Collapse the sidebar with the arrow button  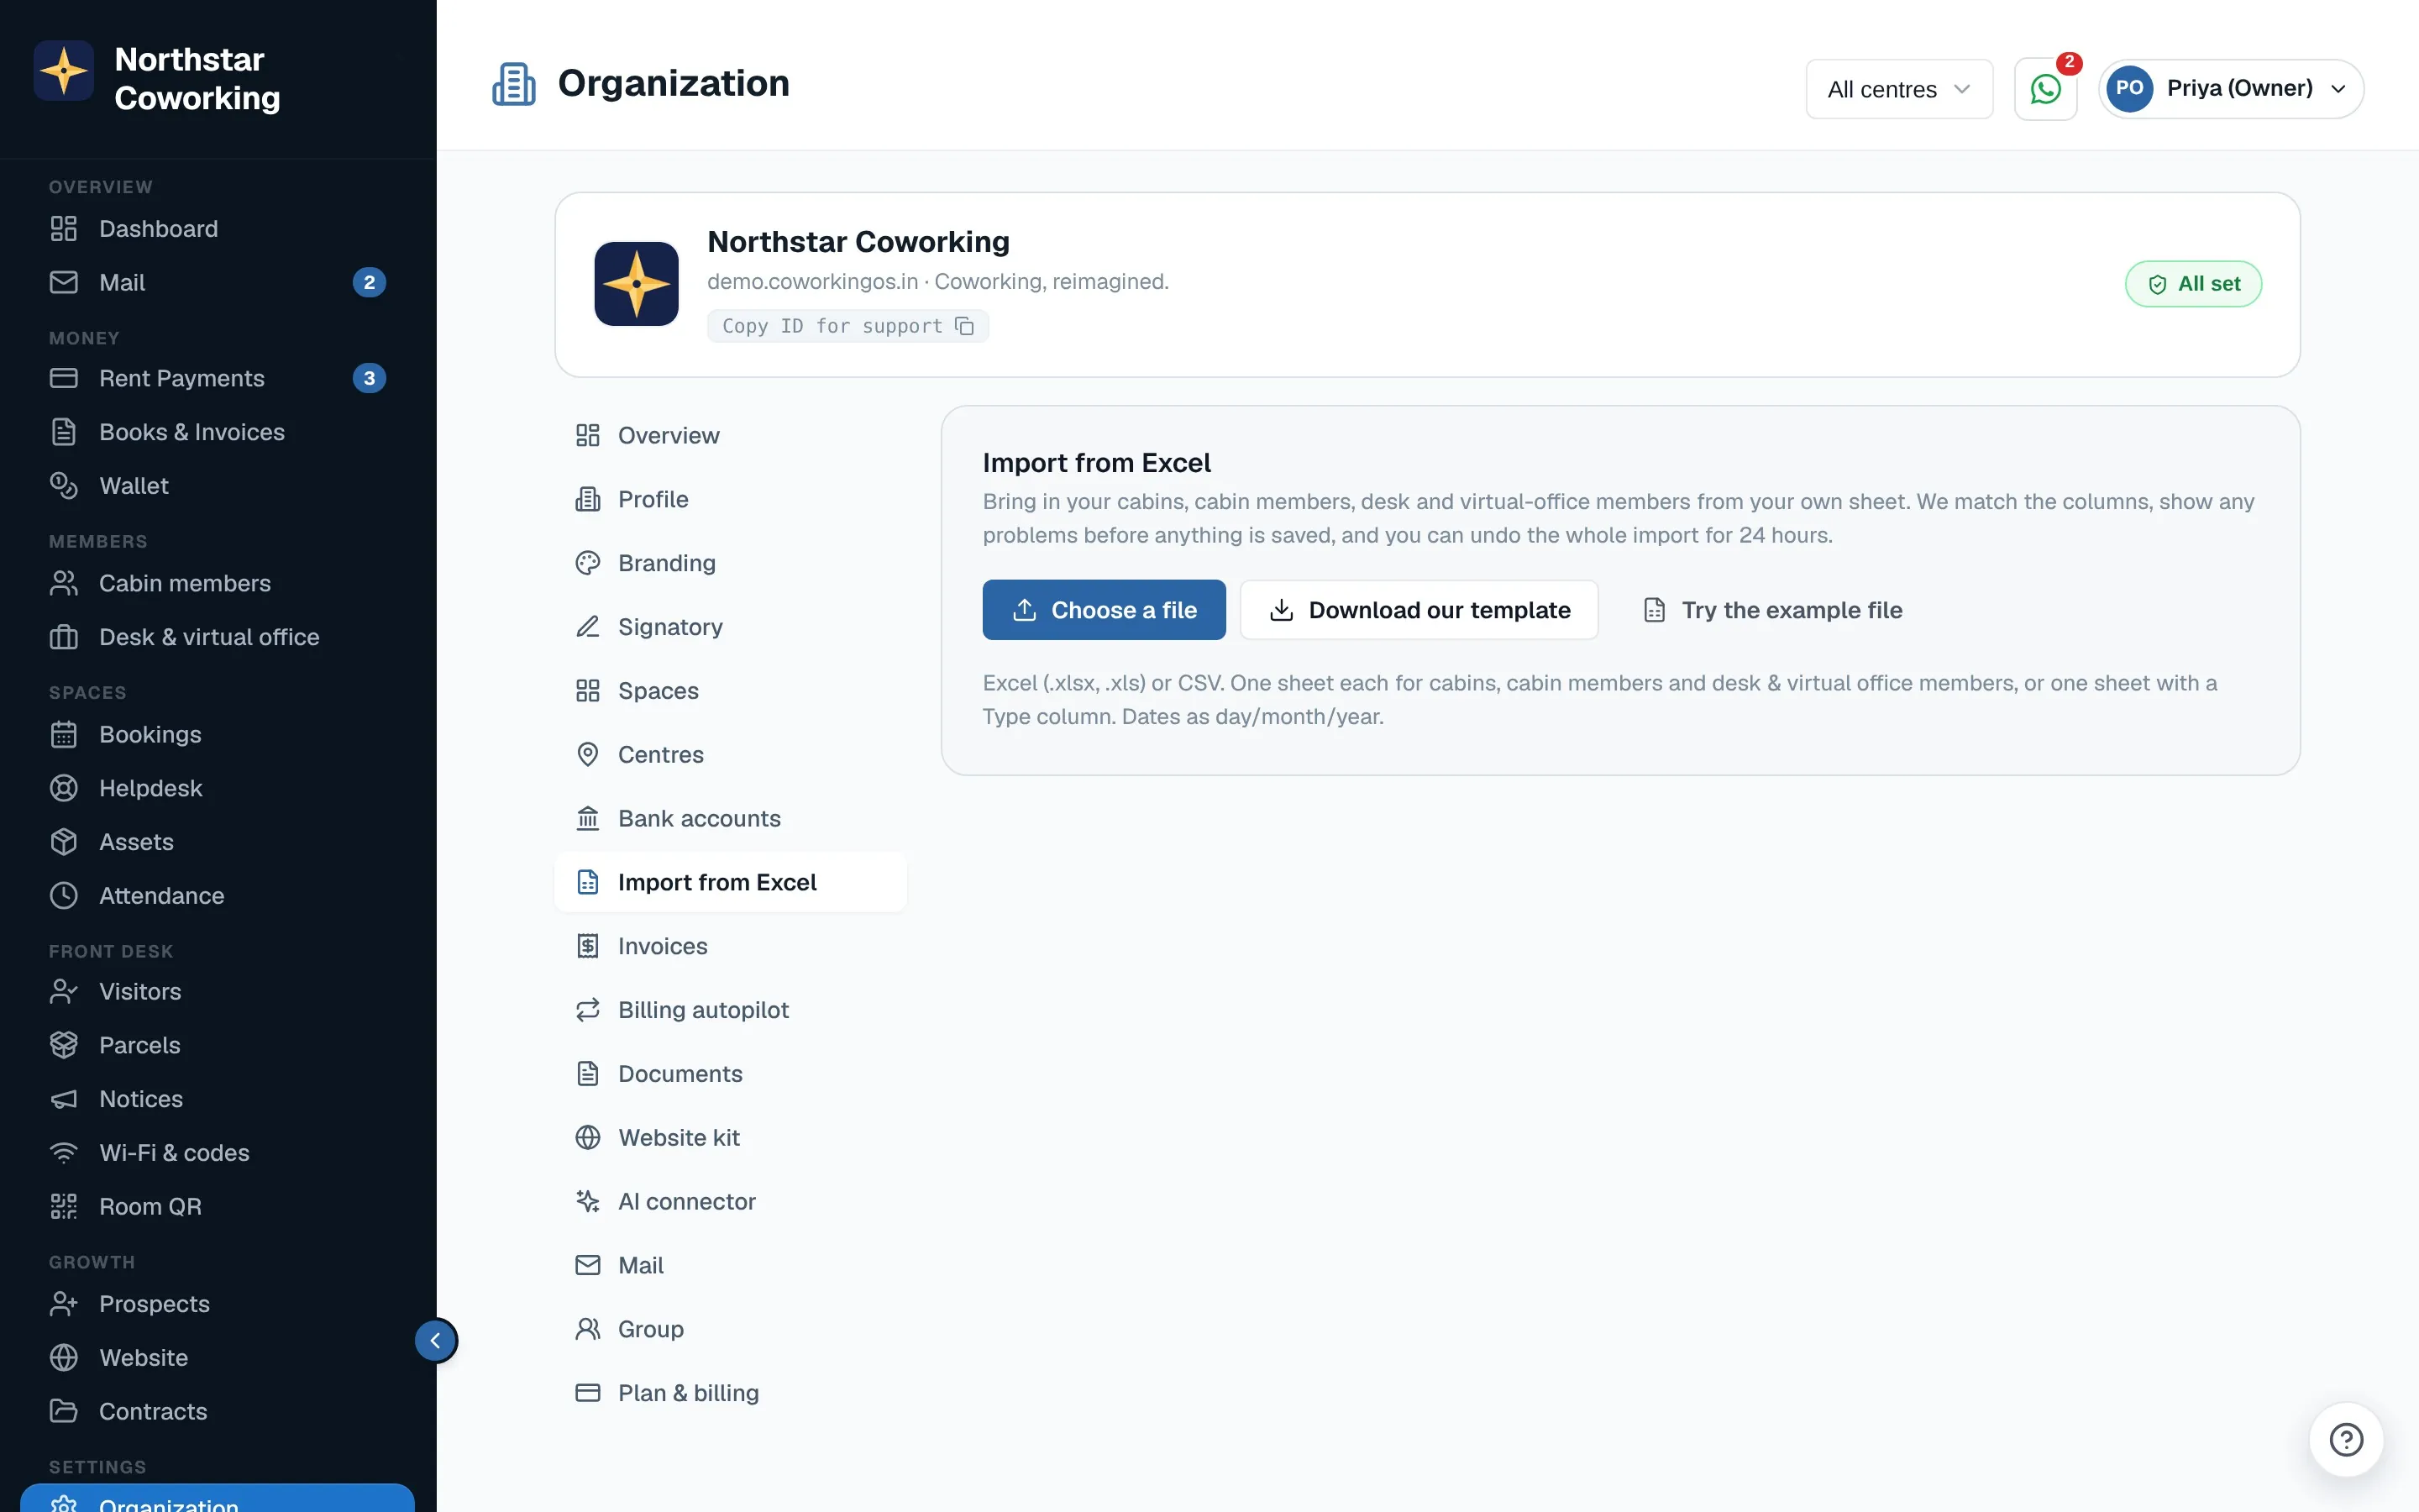(x=436, y=1340)
